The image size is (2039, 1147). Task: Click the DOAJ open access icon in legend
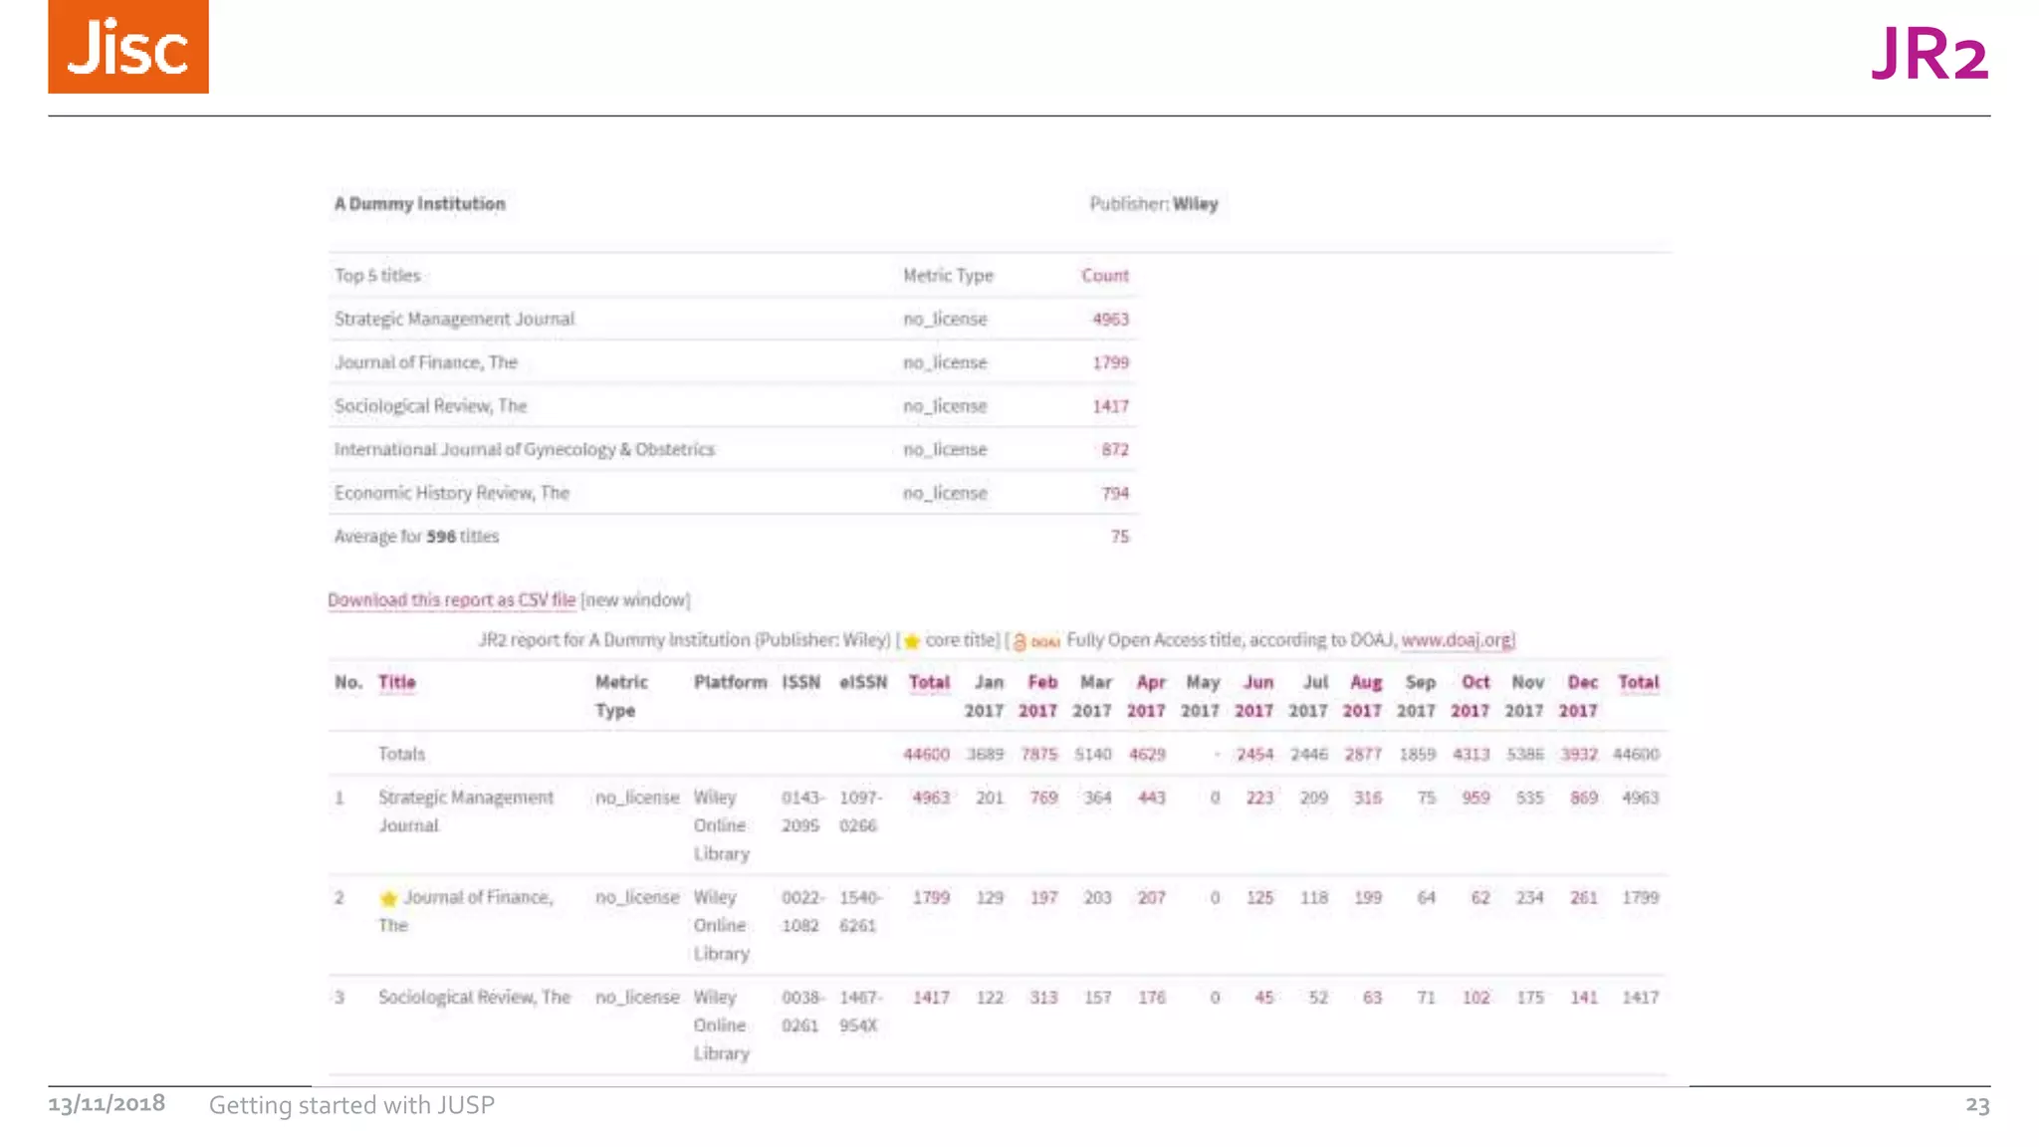click(x=1035, y=641)
